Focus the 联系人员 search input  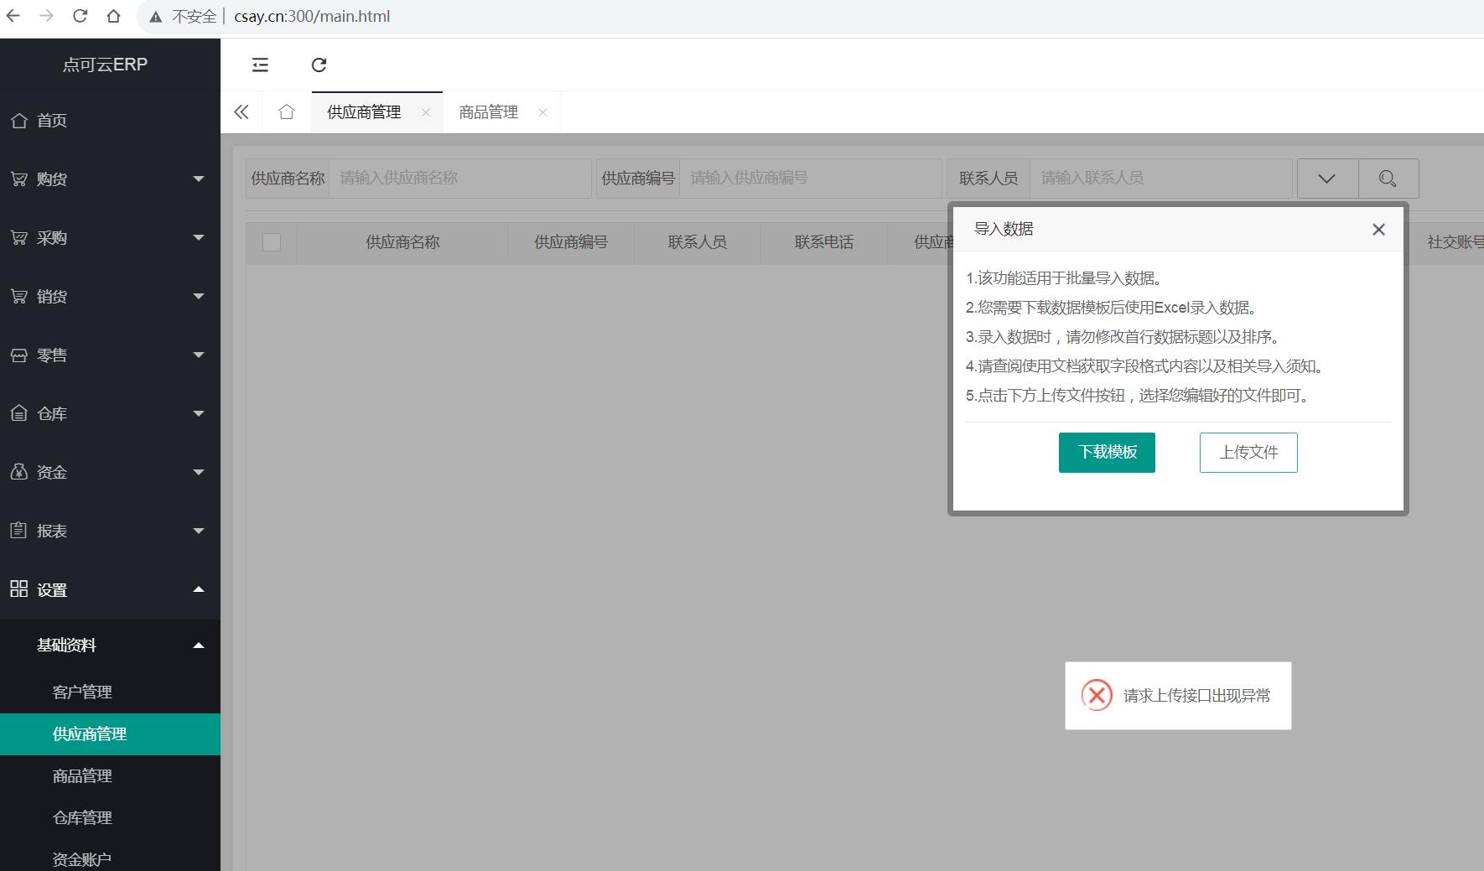coord(1161,178)
